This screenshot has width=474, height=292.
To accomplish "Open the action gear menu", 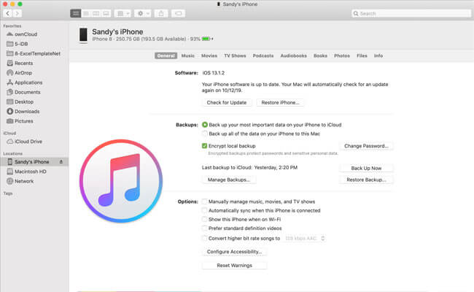I will pyautogui.click(x=143, y=13).
